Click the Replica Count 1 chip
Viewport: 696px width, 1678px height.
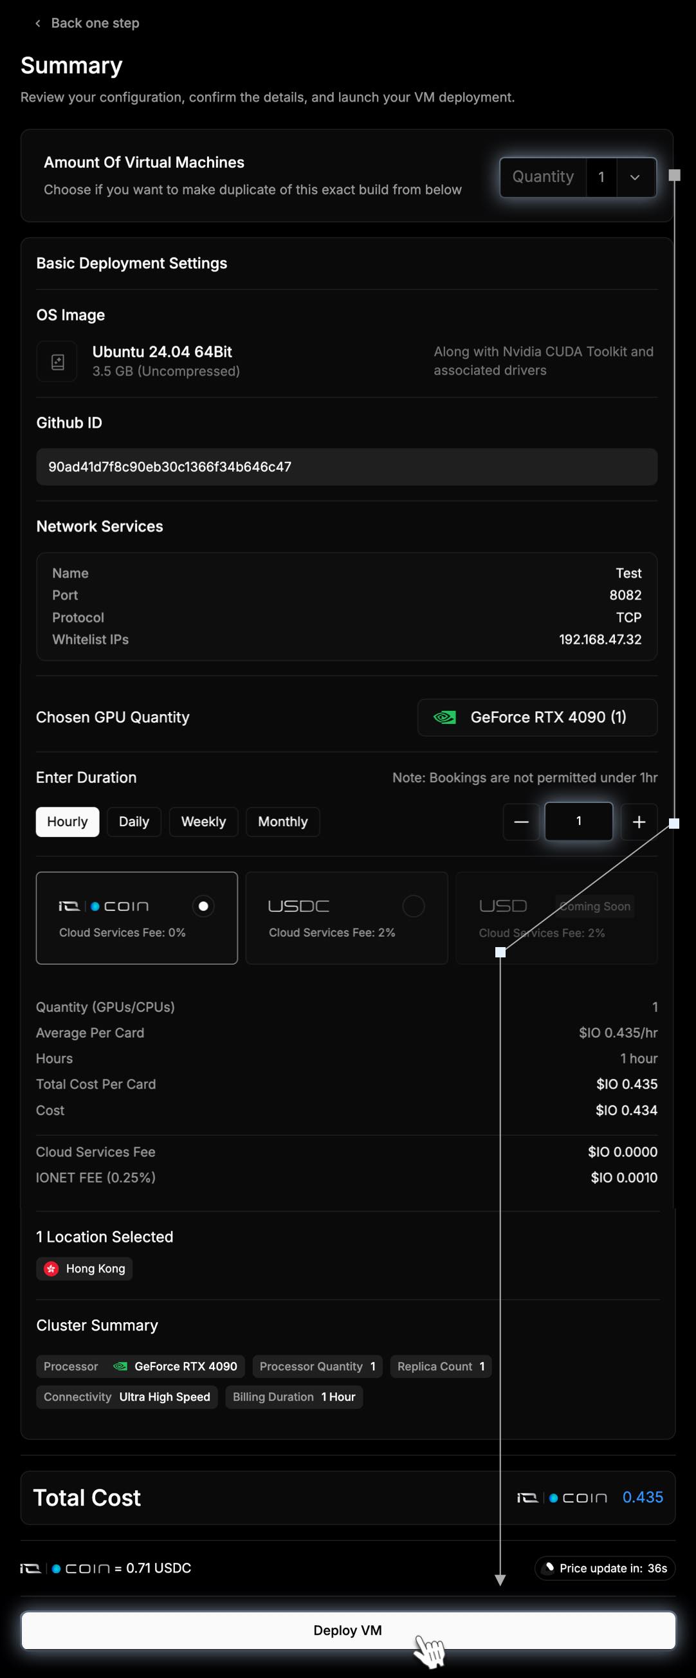(441, 1366)
